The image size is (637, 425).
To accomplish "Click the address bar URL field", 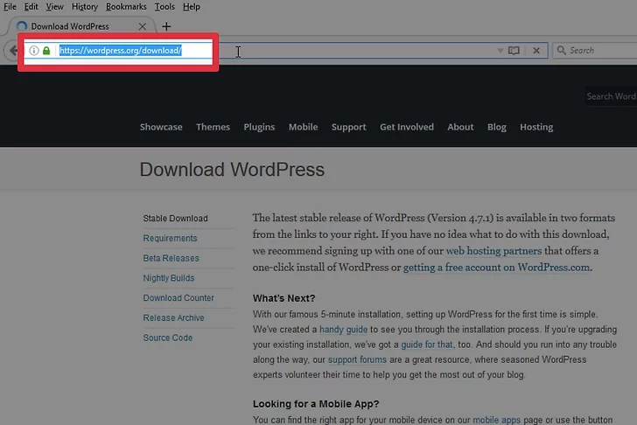I will tap(306, 51).
